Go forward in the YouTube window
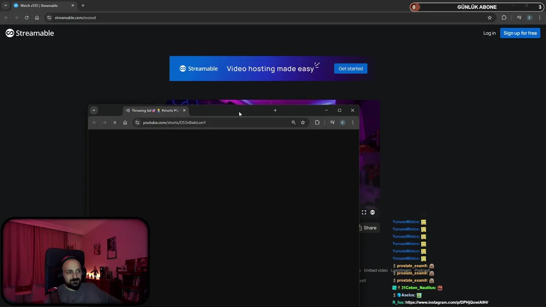The height and width of the screenshot is (307, 546). (105, 122)
